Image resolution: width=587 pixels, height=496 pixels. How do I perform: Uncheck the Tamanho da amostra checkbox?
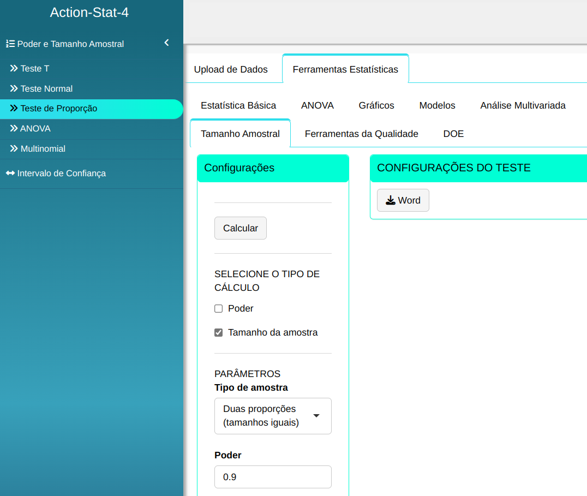tap(219, 333)
